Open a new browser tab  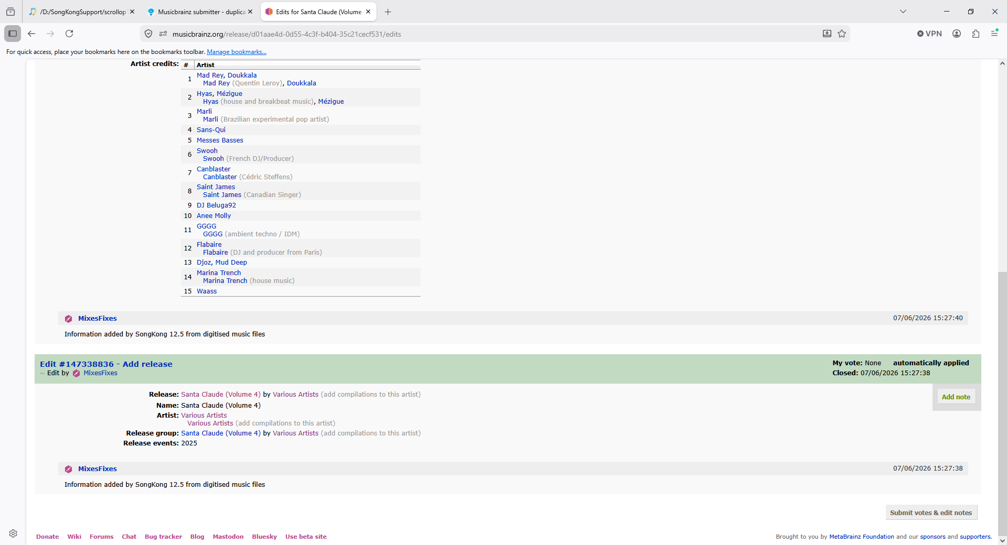tap(388, 12)
